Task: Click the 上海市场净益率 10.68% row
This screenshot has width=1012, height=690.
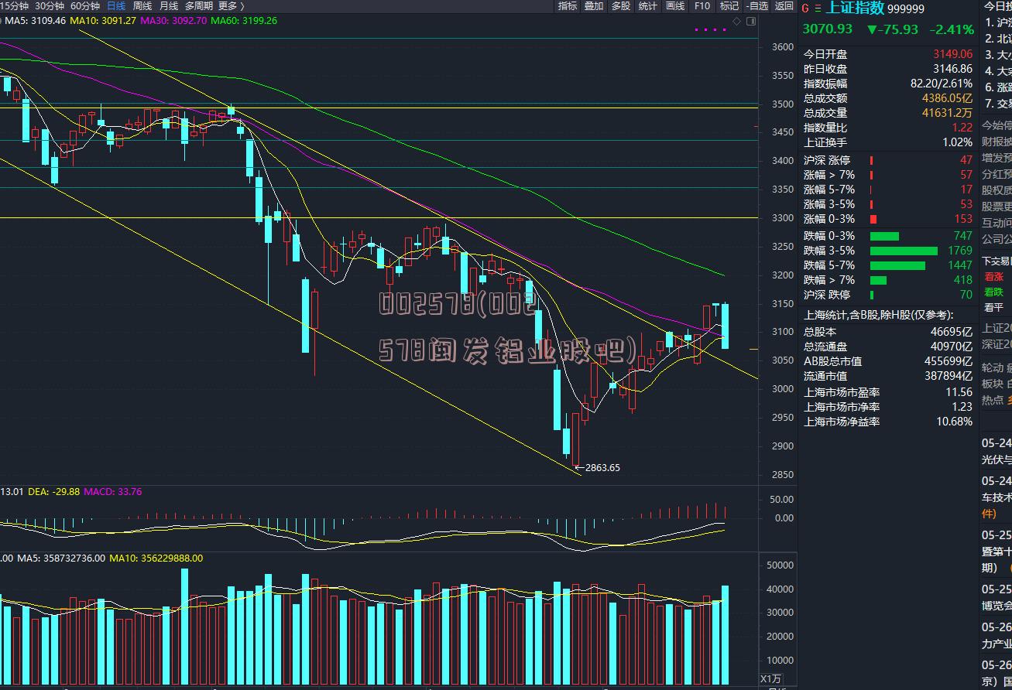Action: pos(888,422)
